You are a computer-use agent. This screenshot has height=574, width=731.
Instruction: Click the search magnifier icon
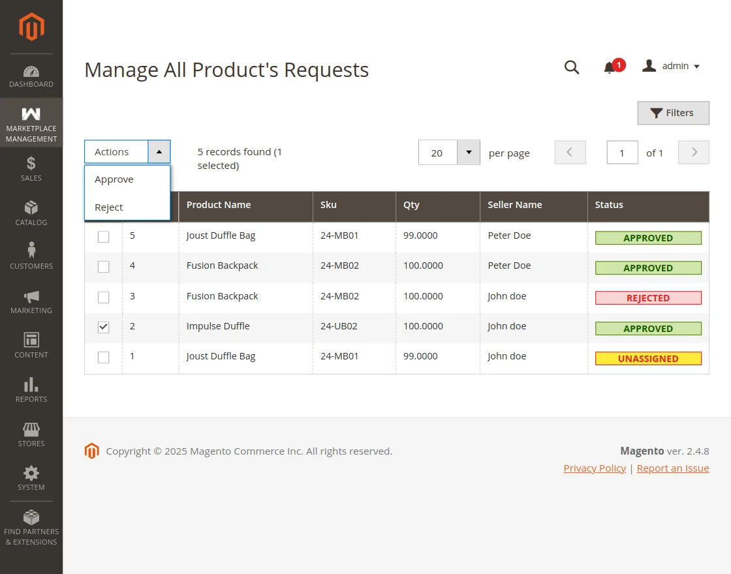coord(572,67)
